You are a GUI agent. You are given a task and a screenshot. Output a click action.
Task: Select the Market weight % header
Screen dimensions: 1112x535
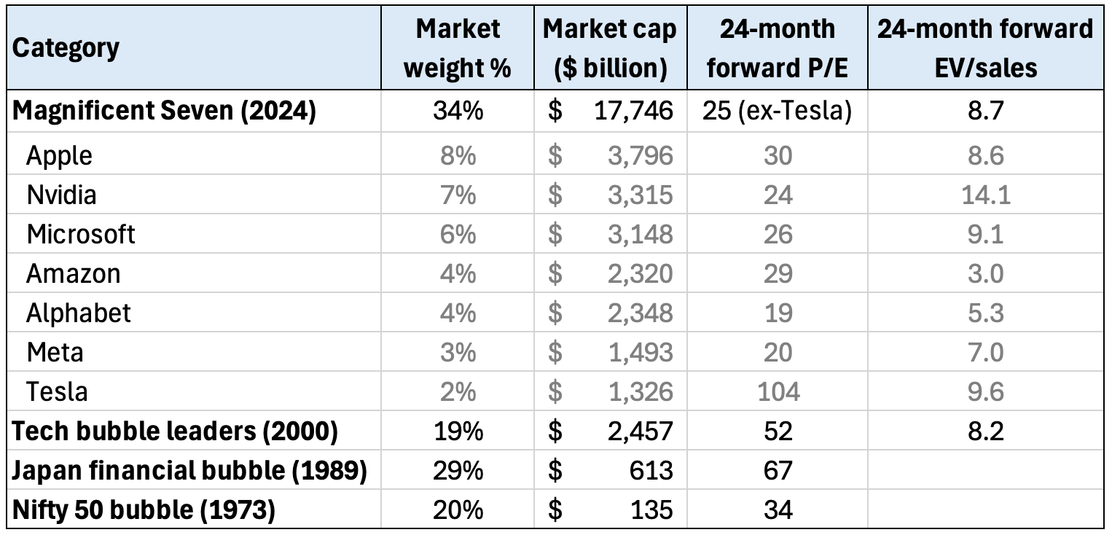click(x=458, y=48)
